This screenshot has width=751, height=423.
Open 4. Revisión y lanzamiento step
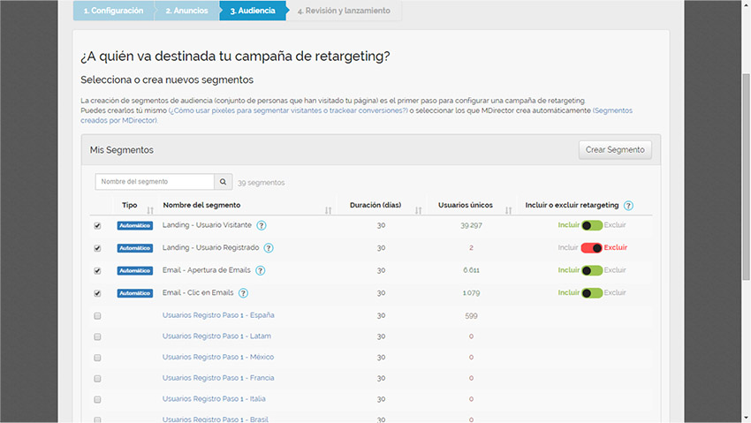point(344,11)
